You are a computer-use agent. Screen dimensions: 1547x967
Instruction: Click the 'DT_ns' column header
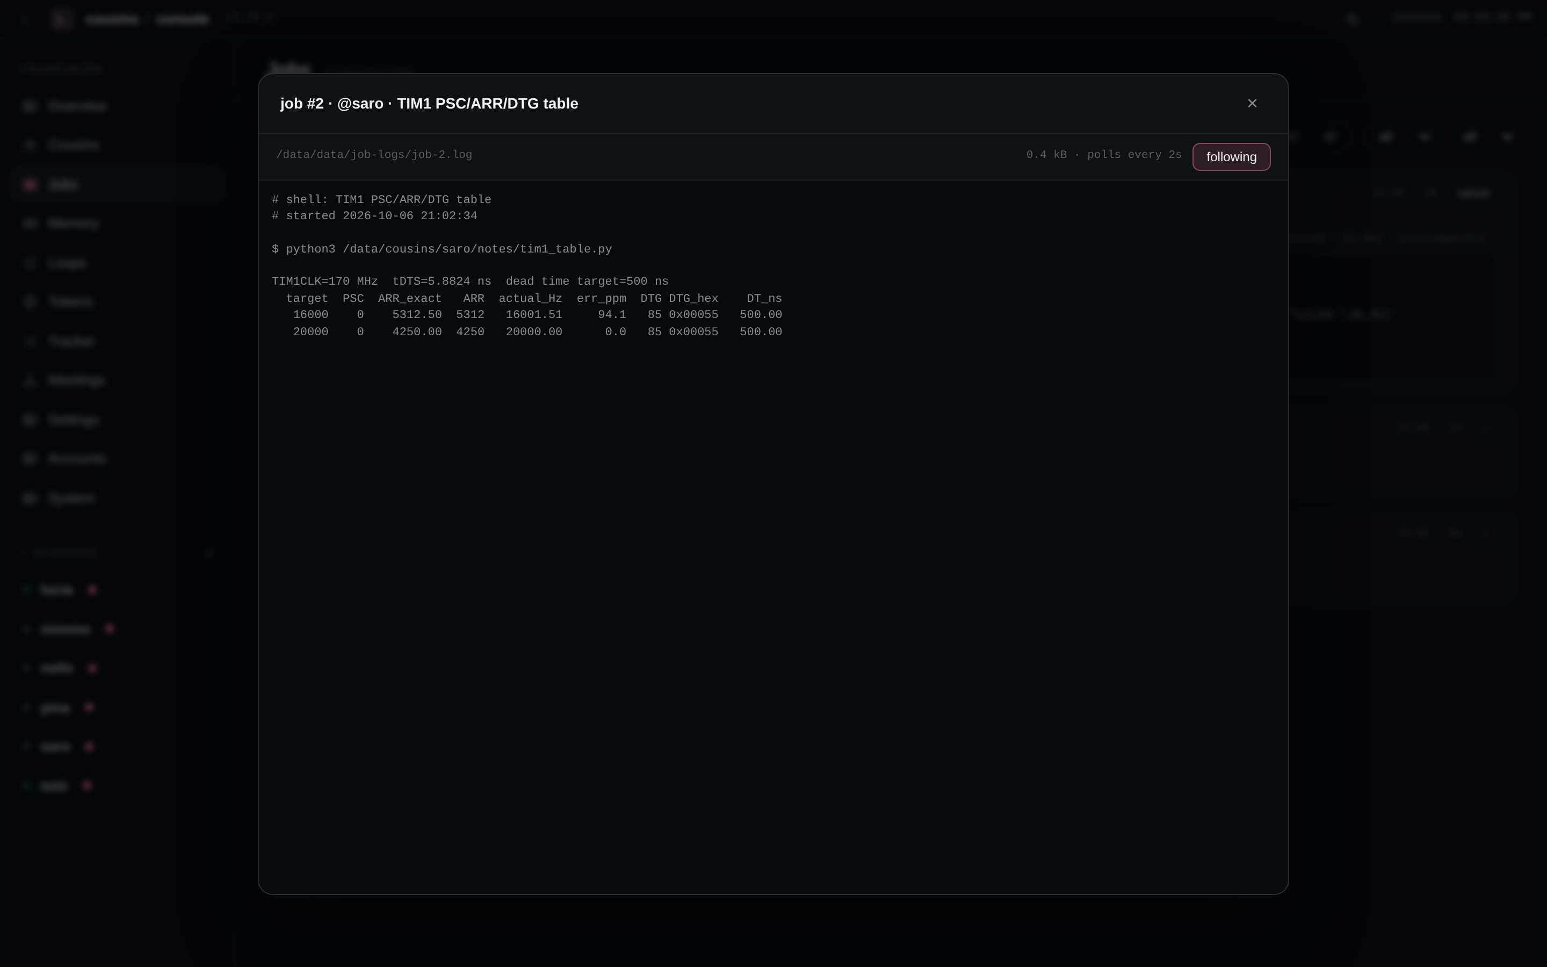point(764,299)
